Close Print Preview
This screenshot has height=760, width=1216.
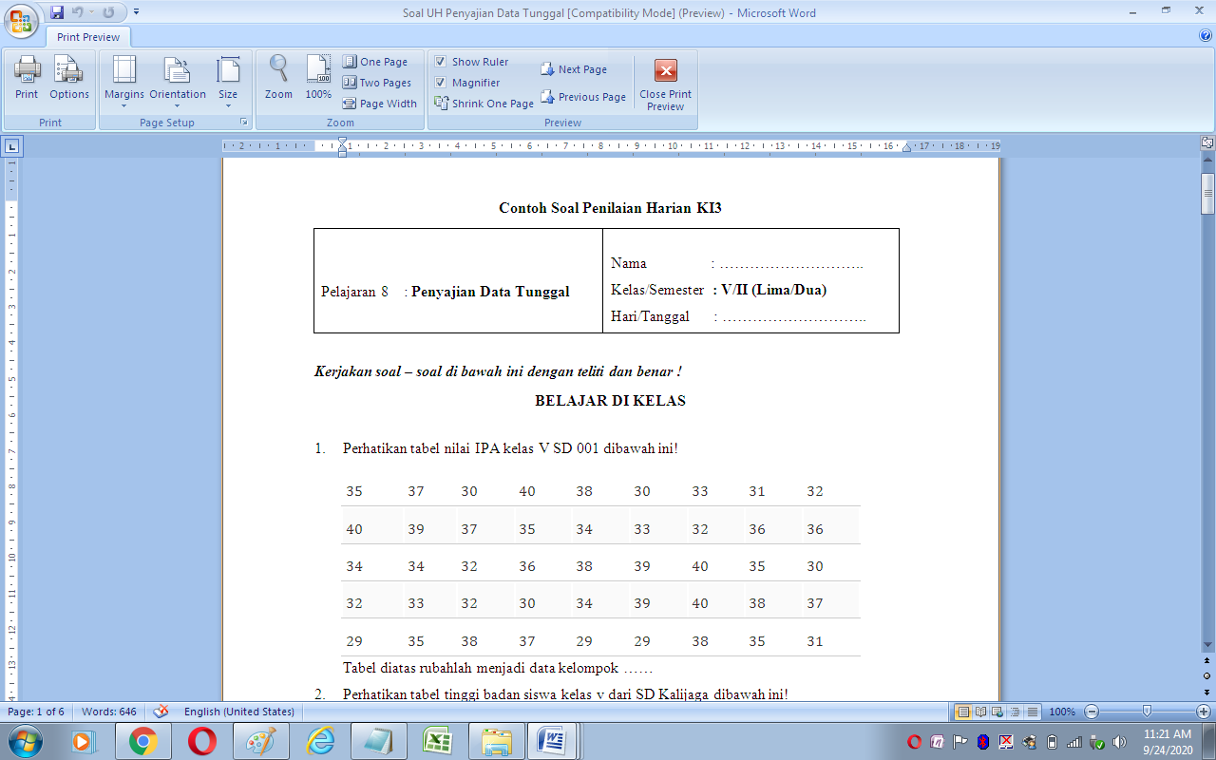tap(666, 84)
